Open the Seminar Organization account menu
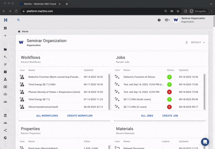The width and height of the screenshot is (215, 149). tap(193, 20)
